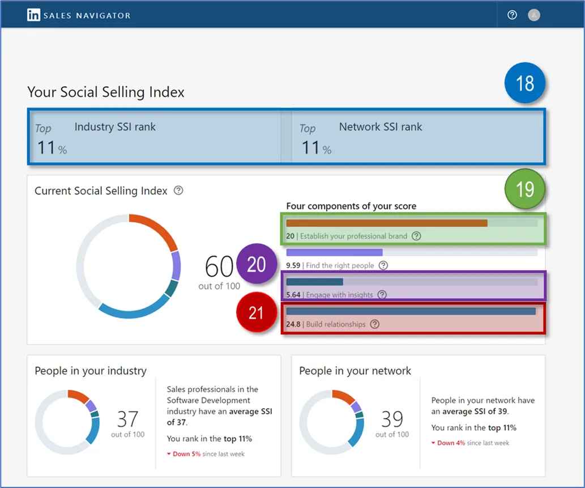Click 'average SSI of 39' network text
Image resolution: width=585 pixels, height=488 pixels.
(x=475, y=411)
